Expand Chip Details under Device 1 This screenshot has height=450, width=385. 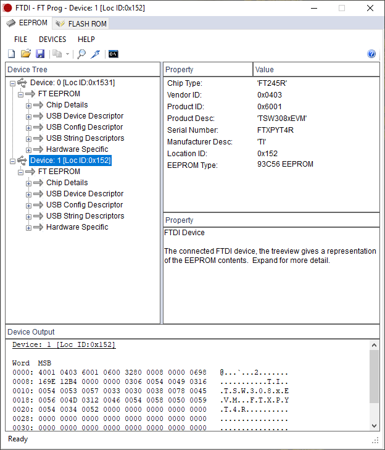28,183
